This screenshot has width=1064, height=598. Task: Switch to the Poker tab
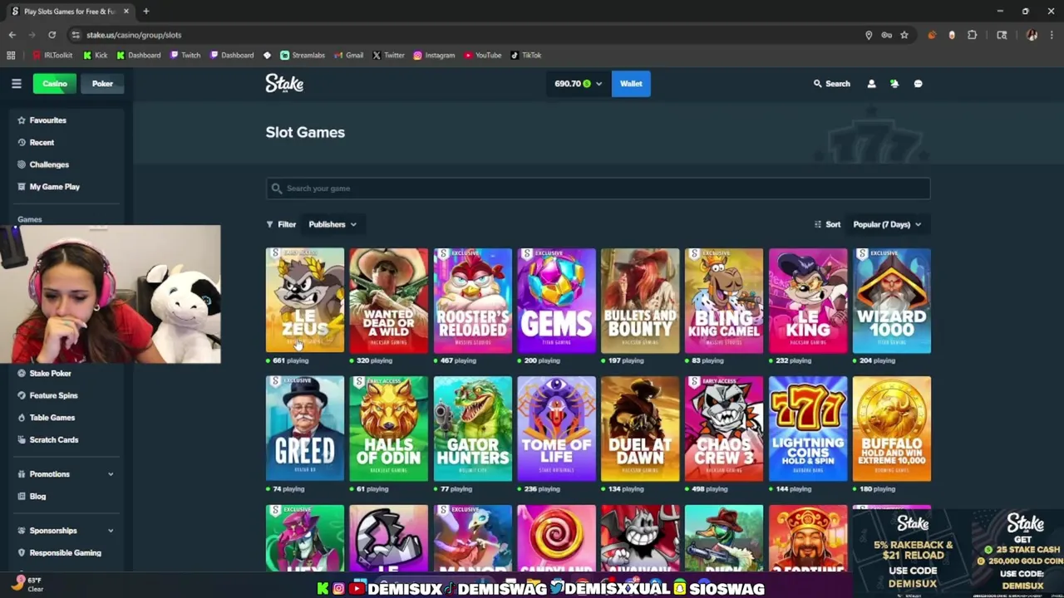pyautogui.click(x=102, y=84)
